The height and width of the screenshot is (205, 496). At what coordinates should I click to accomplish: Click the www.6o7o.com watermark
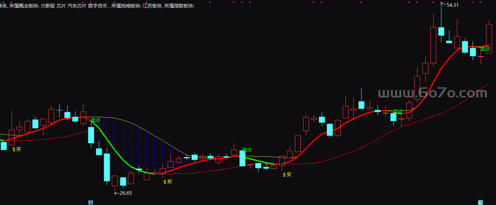[x=432, y=94]
